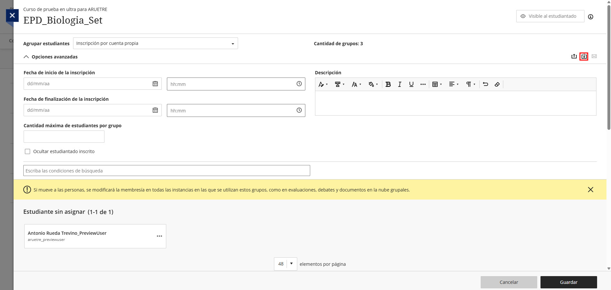Open more formatting options ellipsis
The width and height of the screenshot is (611, 290).
(423, 84)
